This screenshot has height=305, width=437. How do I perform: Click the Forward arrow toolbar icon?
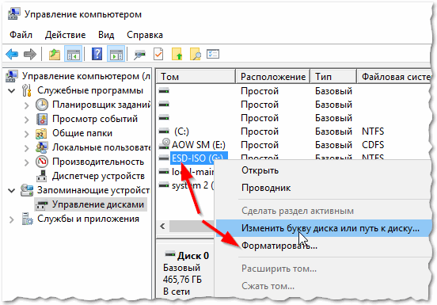pyautogui.click(x=30, y=54)
